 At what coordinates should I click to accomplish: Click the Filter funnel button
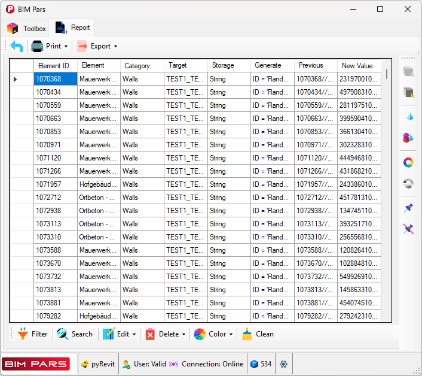point(32,334)
